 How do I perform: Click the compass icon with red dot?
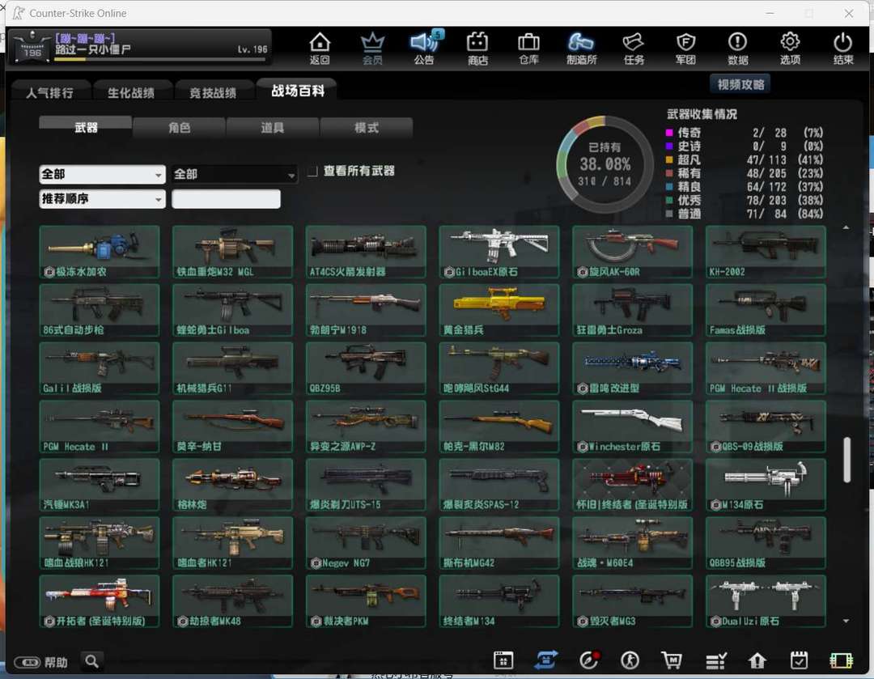(588, 660)
